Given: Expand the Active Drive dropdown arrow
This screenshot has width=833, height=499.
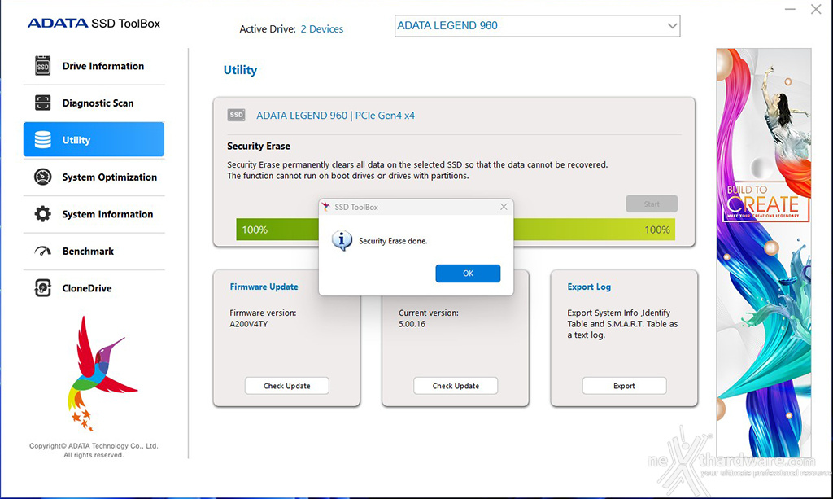Looking at the screenshot, I should click(672, 25).
